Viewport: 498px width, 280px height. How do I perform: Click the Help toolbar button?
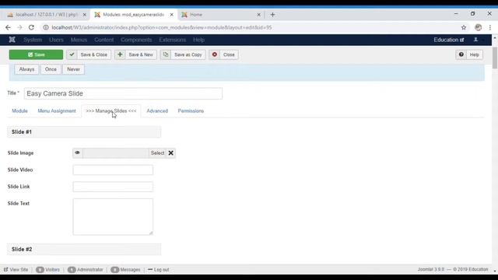point(469,54)
